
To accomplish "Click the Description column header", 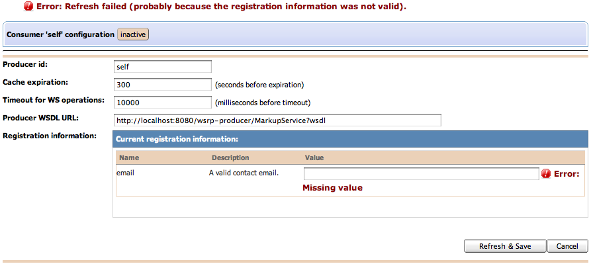I will 230,158.
